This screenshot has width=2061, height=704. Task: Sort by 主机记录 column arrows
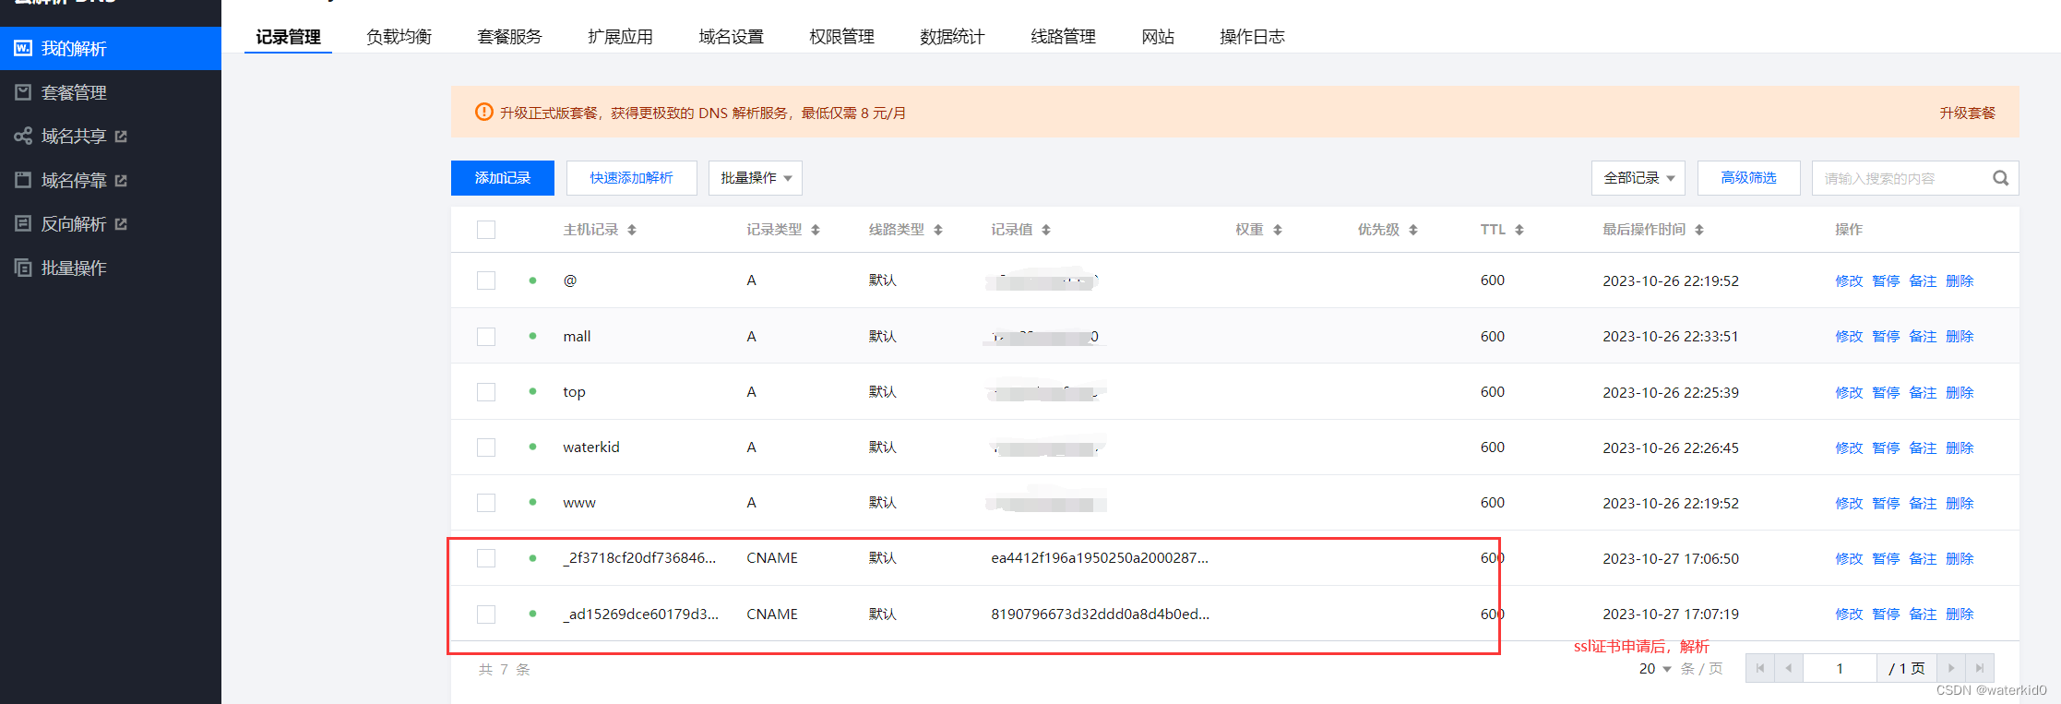coord(632,230)
